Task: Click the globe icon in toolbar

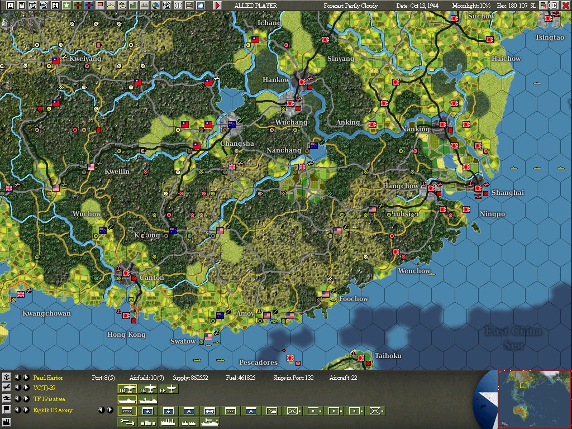Action: [x=155, y=5]
